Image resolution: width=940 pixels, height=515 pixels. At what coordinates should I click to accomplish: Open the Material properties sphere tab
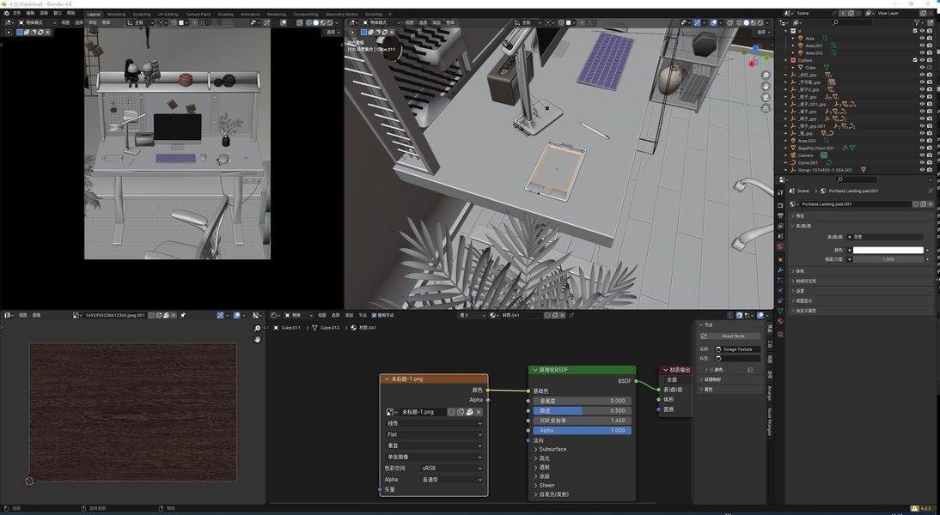tap(780, 321)
